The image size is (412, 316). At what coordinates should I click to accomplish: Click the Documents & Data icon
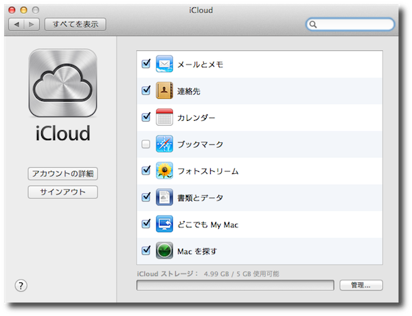coord(164,197)
